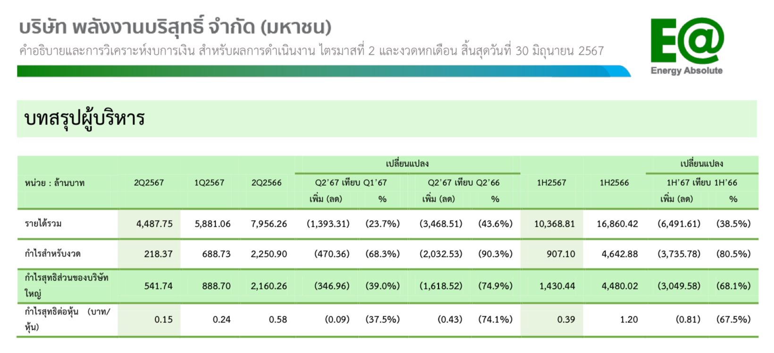Click the รายได้รวม row label
This screenshot has width=774, height=353.
[x=43, y=223]
